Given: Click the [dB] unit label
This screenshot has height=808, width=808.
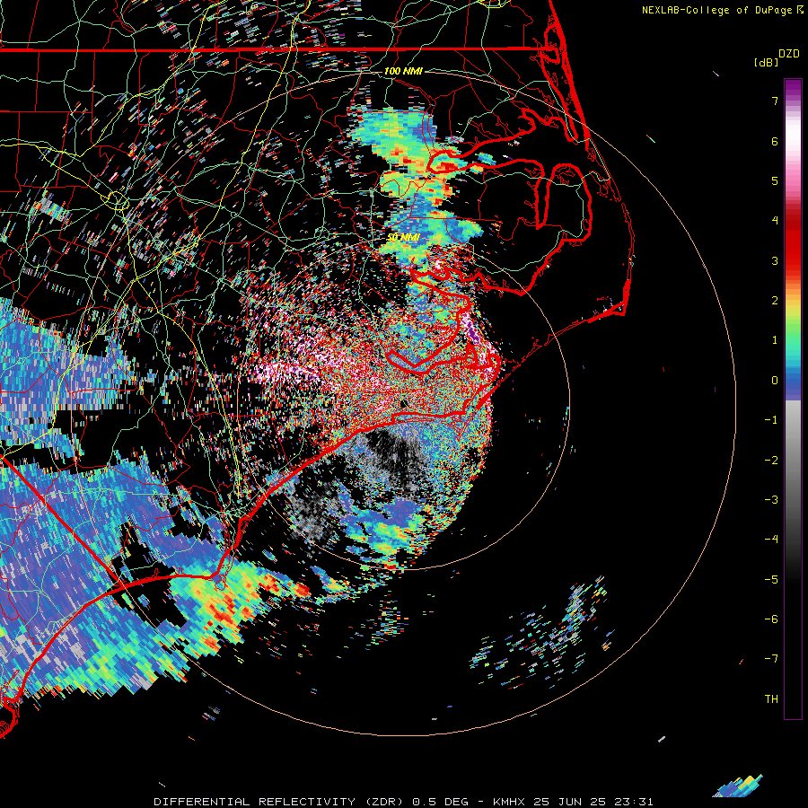Looking at the screenshot, I should coord(767,62).
